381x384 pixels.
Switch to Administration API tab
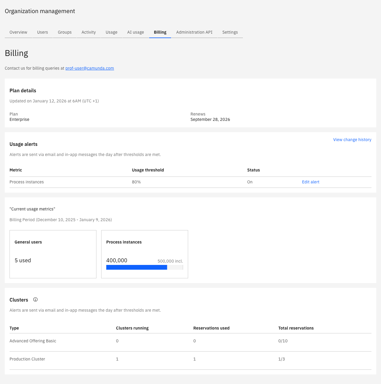(x=194, y=32)
